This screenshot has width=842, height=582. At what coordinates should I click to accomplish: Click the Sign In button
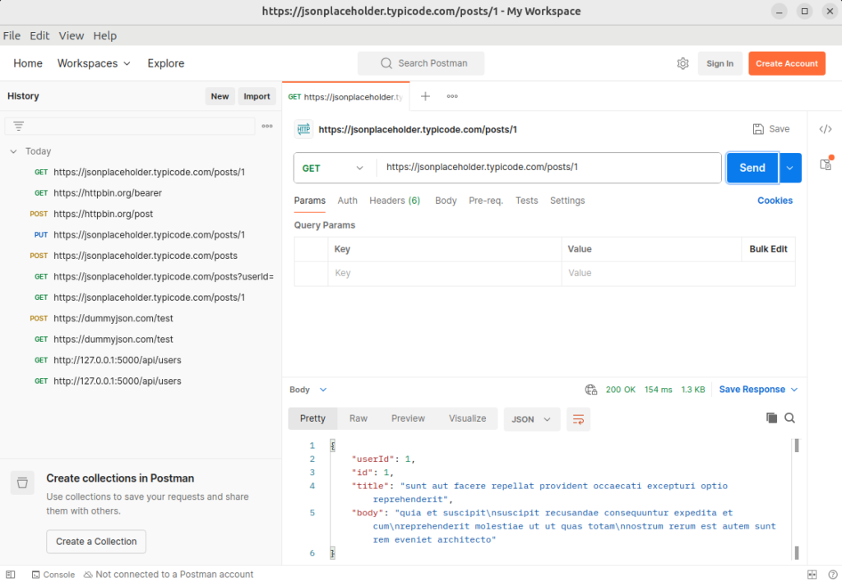[x=719, y=63]
